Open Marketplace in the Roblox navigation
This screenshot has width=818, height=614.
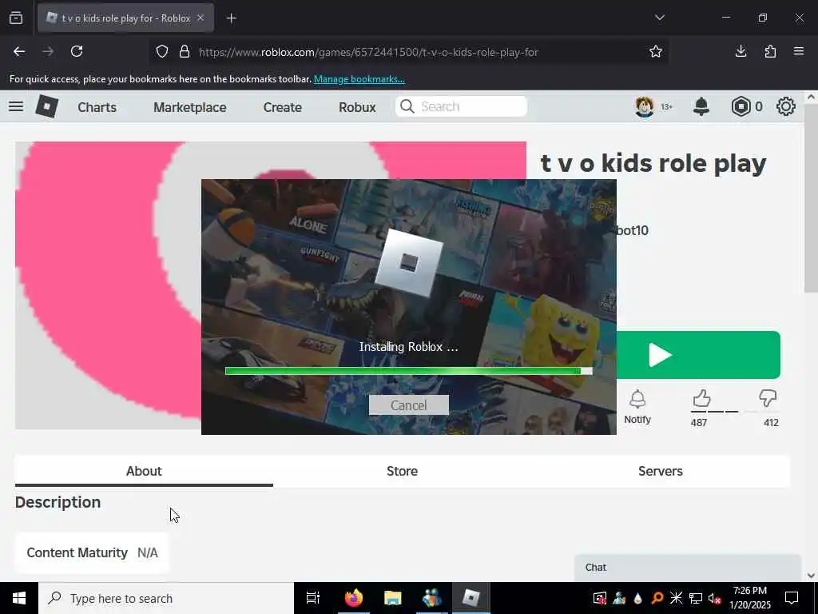click(190, 107)
